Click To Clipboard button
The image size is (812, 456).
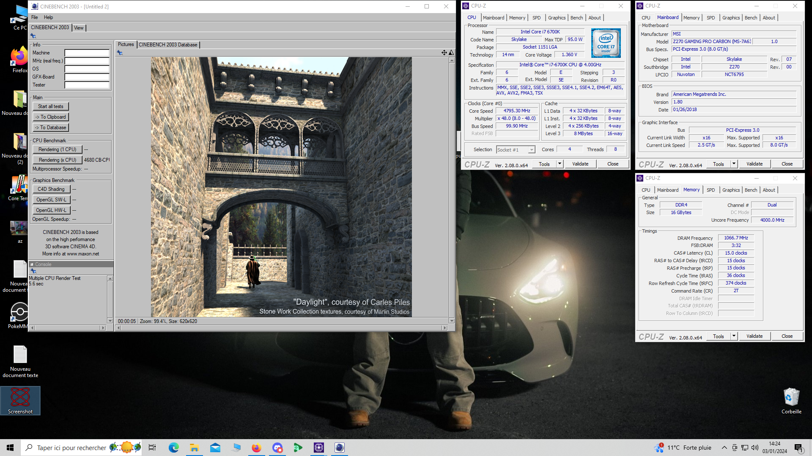tap(51, 117)
